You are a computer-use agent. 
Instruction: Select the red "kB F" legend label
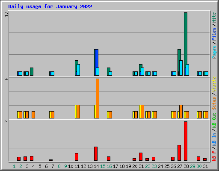(x=214, y=156)
